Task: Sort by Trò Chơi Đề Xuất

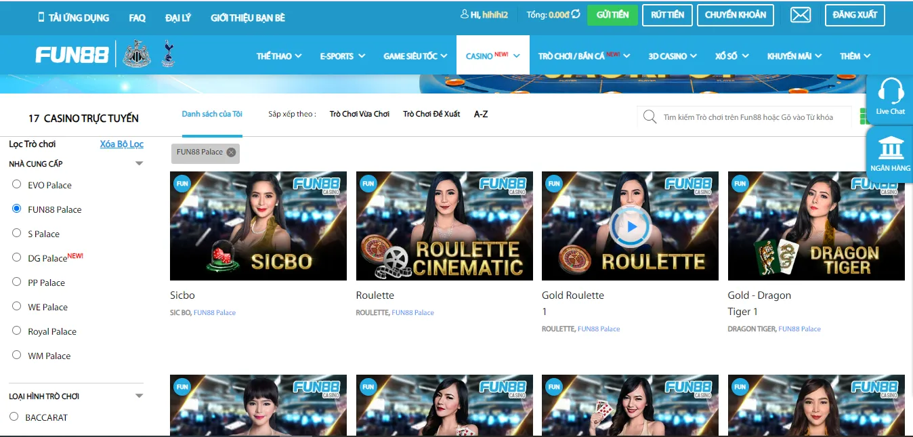Action: pos(431,114)
